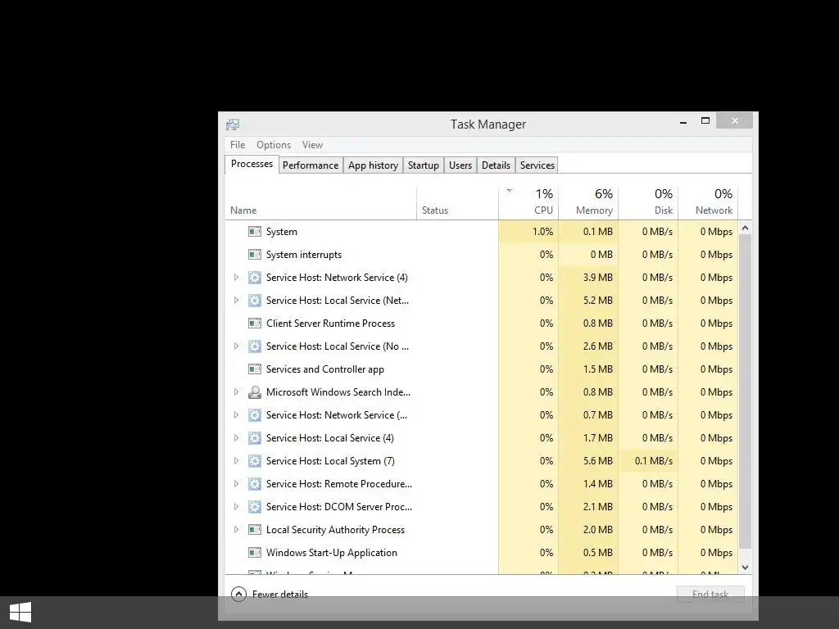Image resolution: width=839 pixels, height=629 pixels.
Task: Click the 5.6 MB memory value
Action: [597, 461]
